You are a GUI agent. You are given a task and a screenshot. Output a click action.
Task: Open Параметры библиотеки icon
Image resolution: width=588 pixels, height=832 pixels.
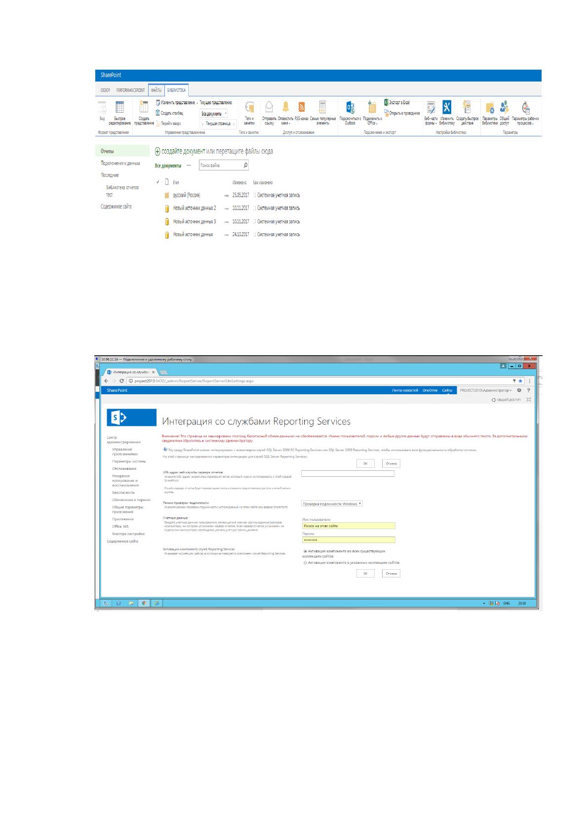(490, 108)
